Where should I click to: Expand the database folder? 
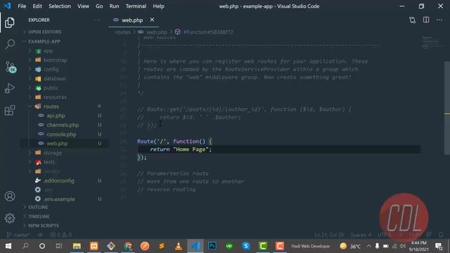coord(54,79)
